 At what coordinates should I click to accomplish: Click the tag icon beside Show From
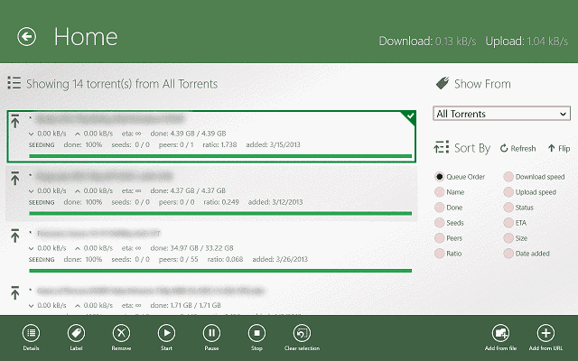coord(443,83)
